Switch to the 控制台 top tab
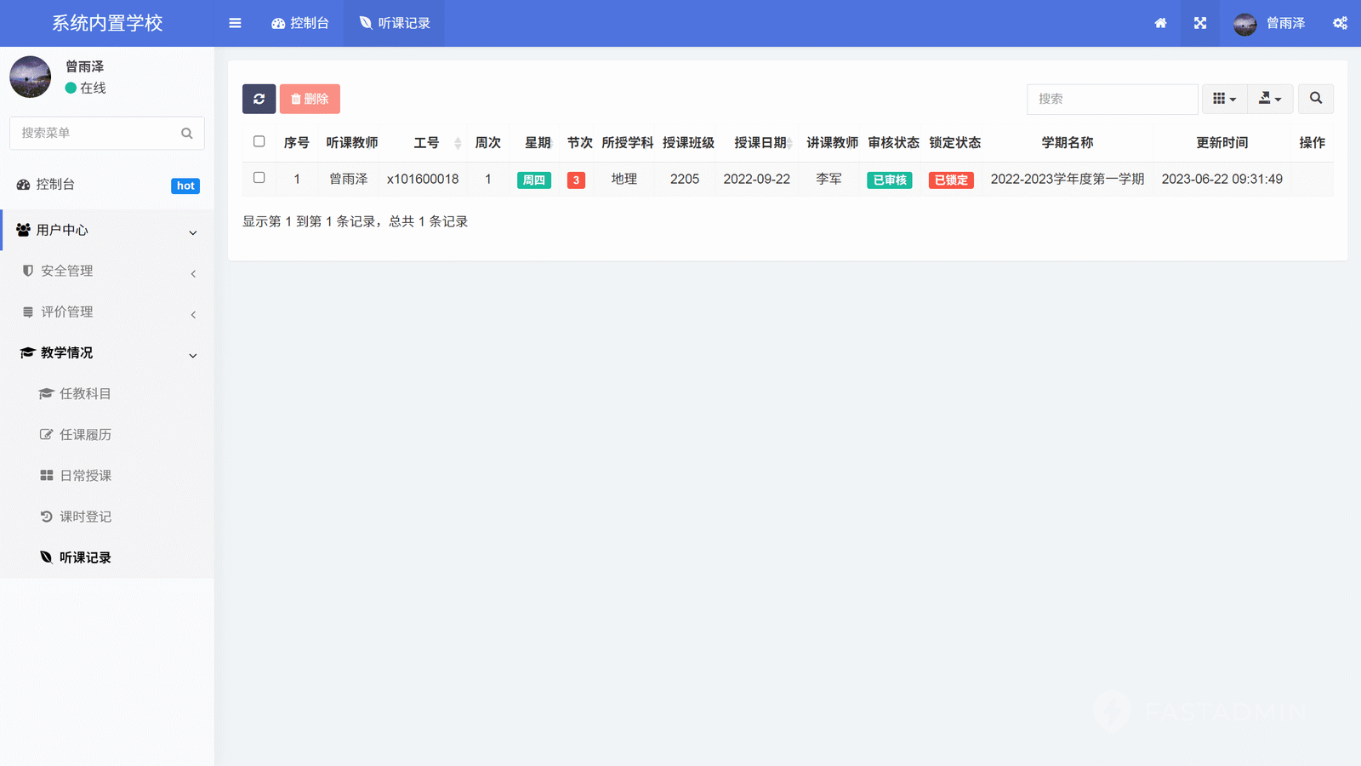The width and height of the screenshot is (1361, 766). [x=300, y=23]
